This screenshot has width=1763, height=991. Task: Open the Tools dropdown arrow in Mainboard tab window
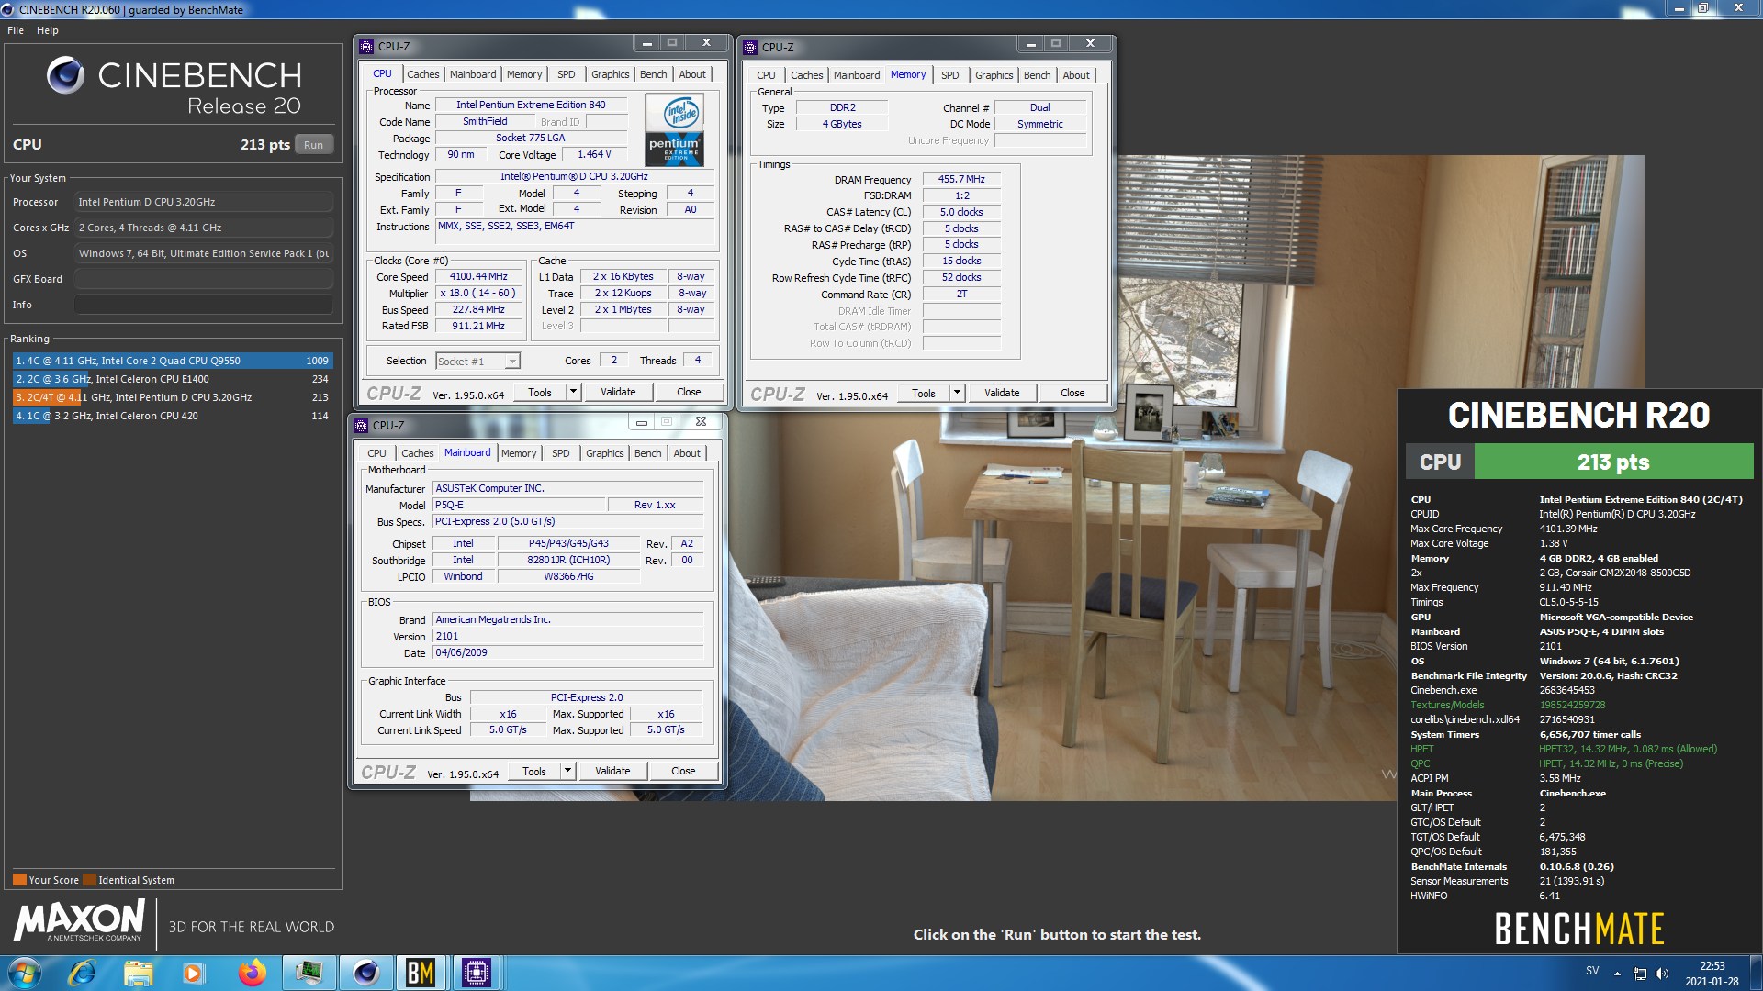coord(567,771)
